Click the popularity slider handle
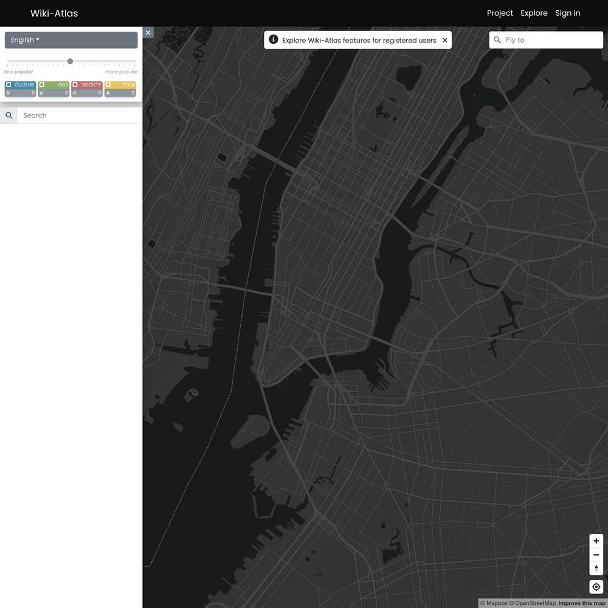This screenshot has height=608, width=608. point(70,61)
